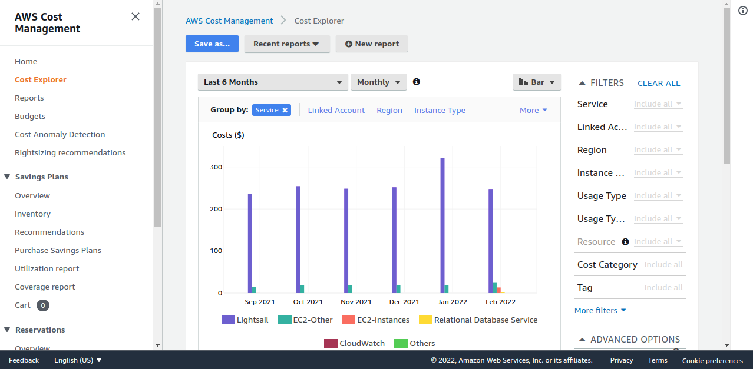The image size is (753, 369).
Task: Collapse the FILTERS section triangle
Action: (x=582, y=84)
